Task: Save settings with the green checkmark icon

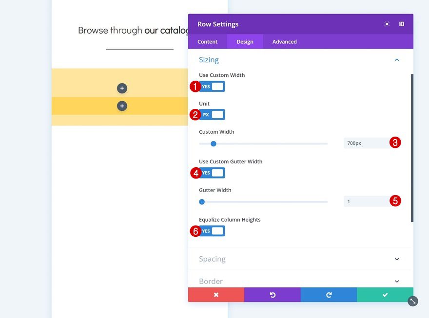Action: click(385, 295)
